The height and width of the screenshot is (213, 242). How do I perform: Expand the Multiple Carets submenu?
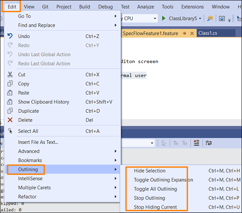(x=115, y=188)
